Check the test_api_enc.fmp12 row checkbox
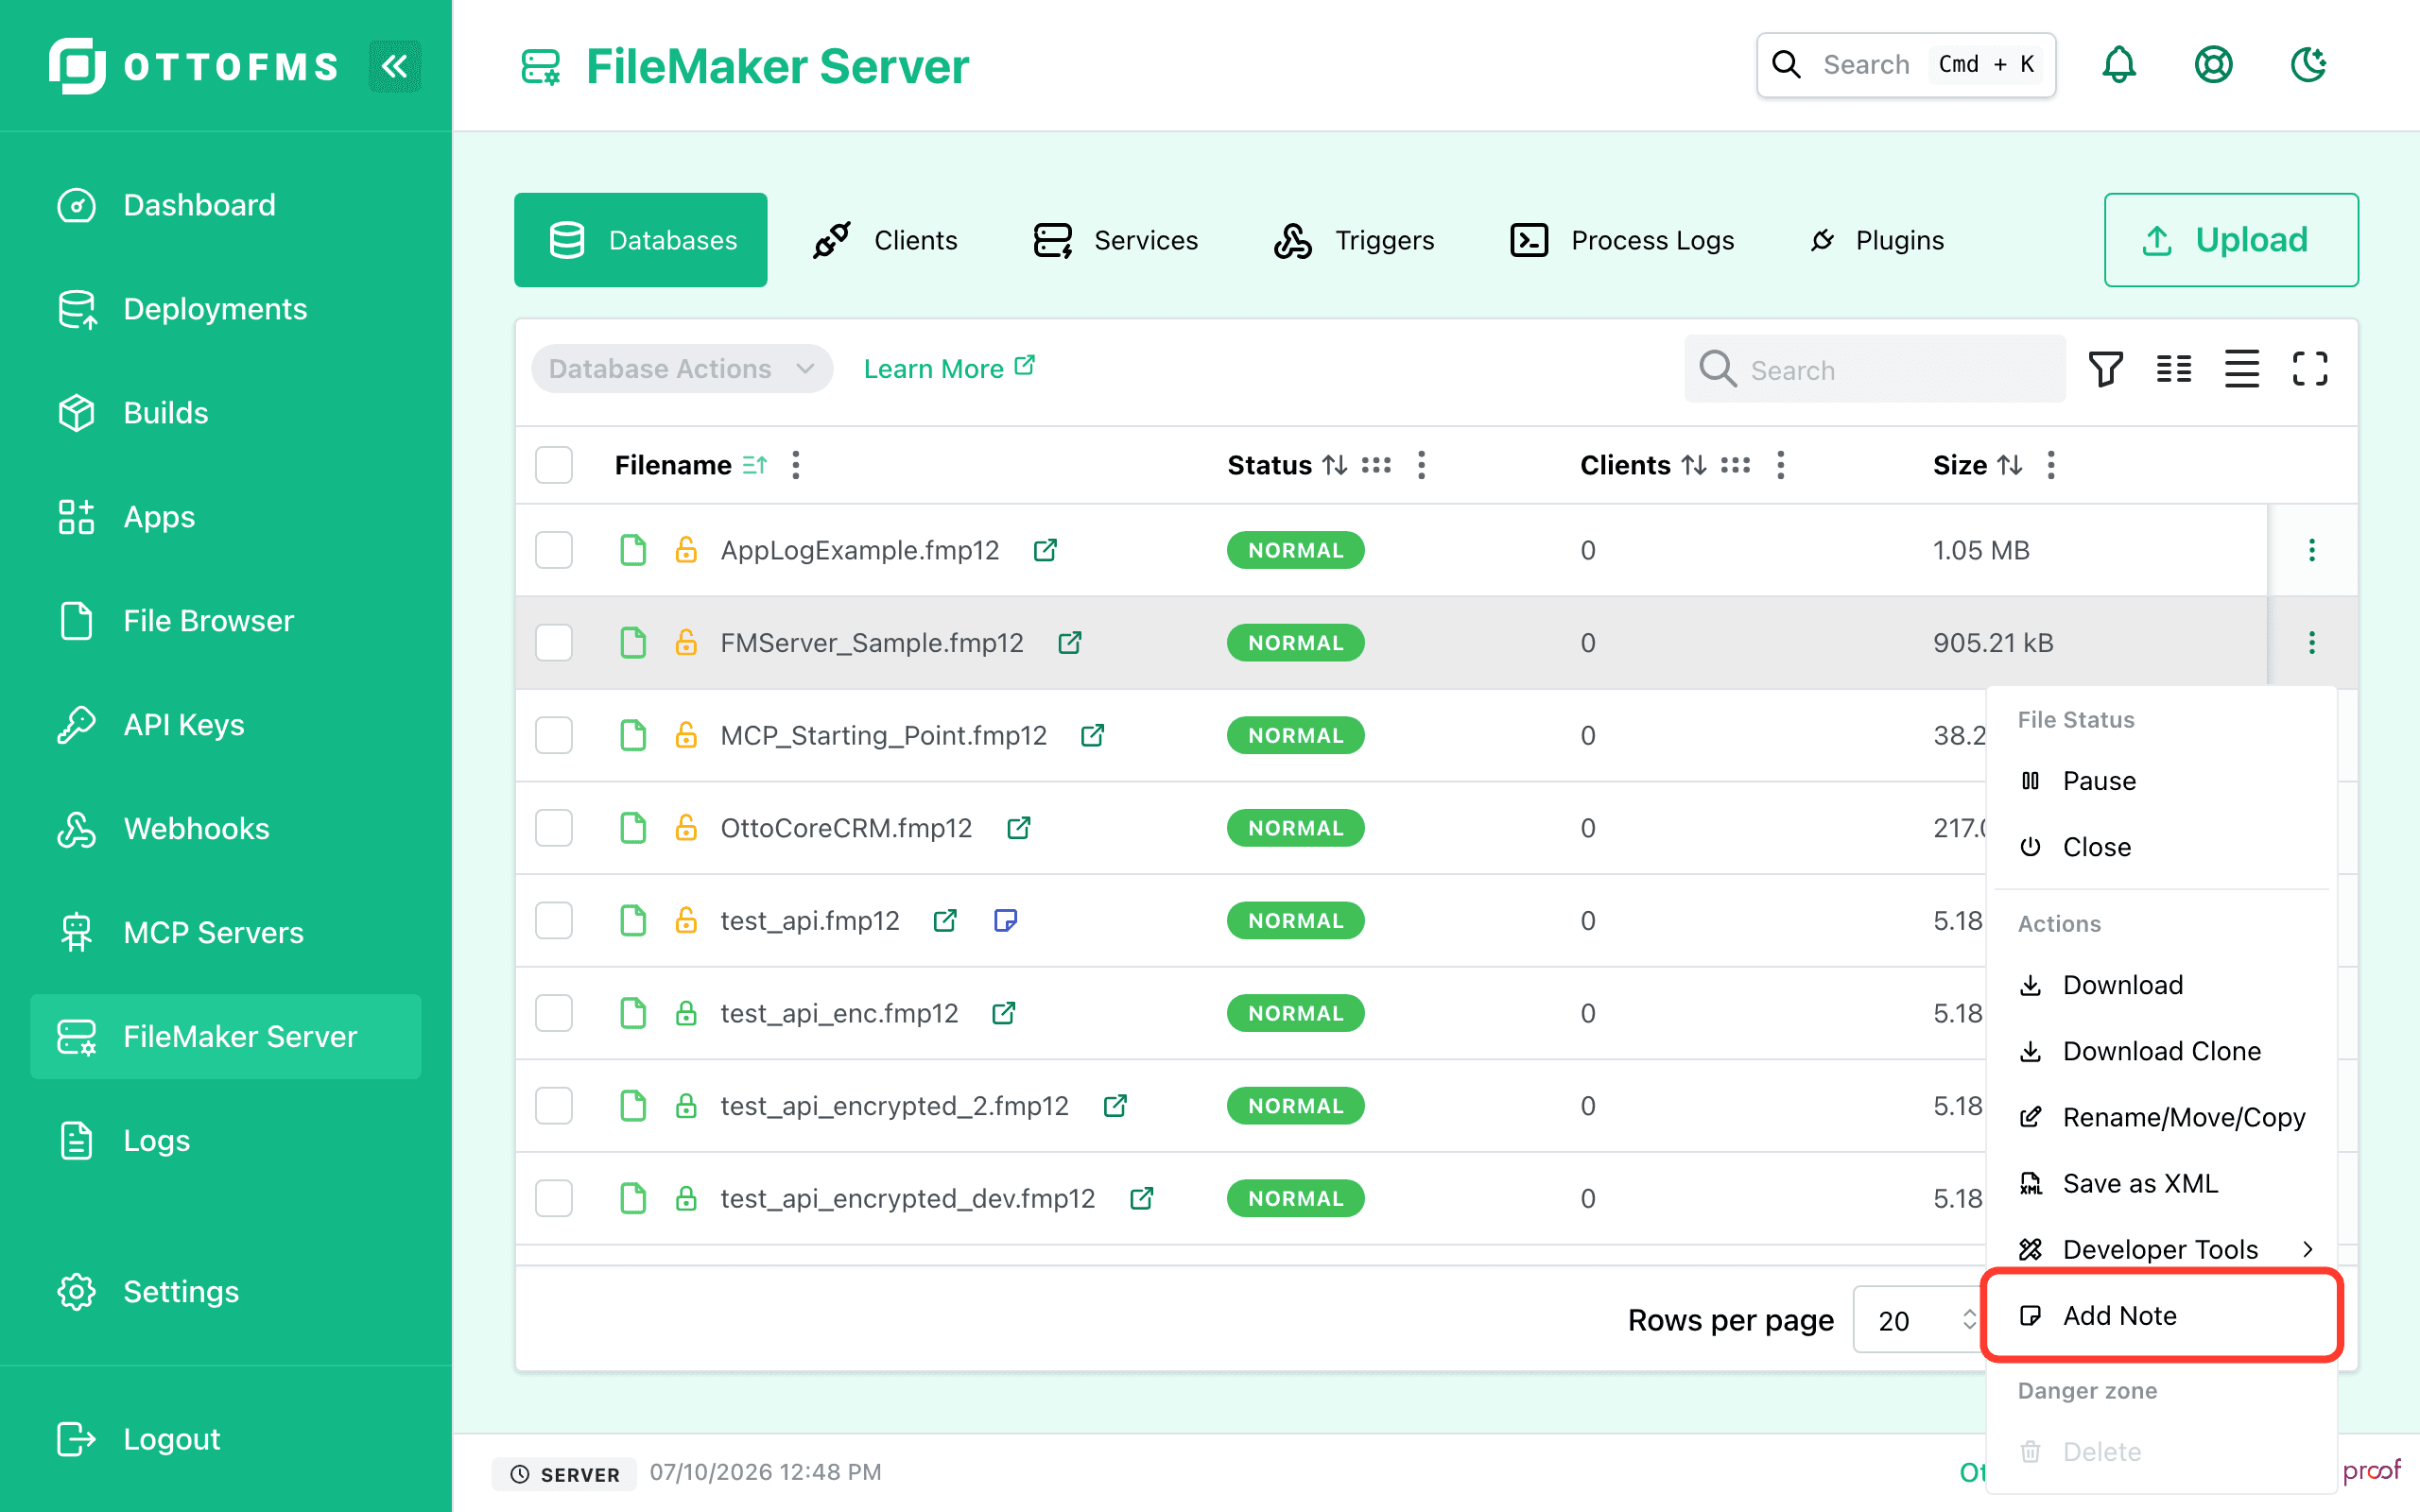Screen dimensions: 2420x1512 tap(554, 1013)
